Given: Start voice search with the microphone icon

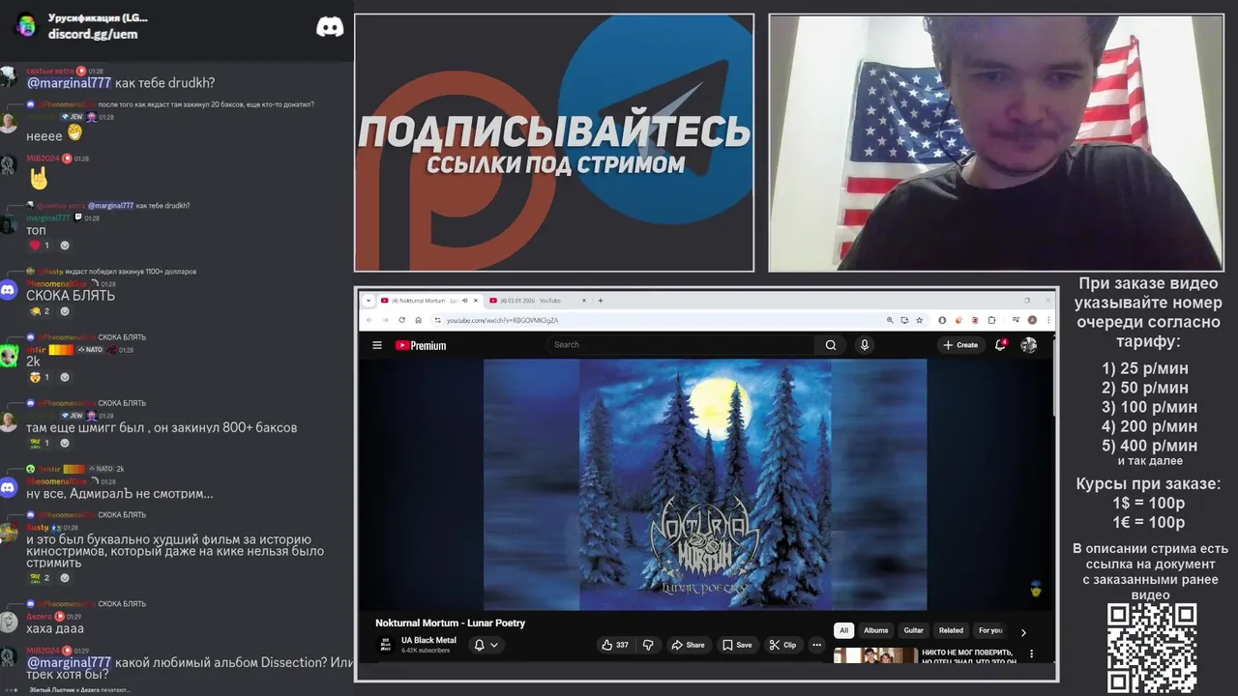Looking at the screenshot, I should (x=865, y=345).
